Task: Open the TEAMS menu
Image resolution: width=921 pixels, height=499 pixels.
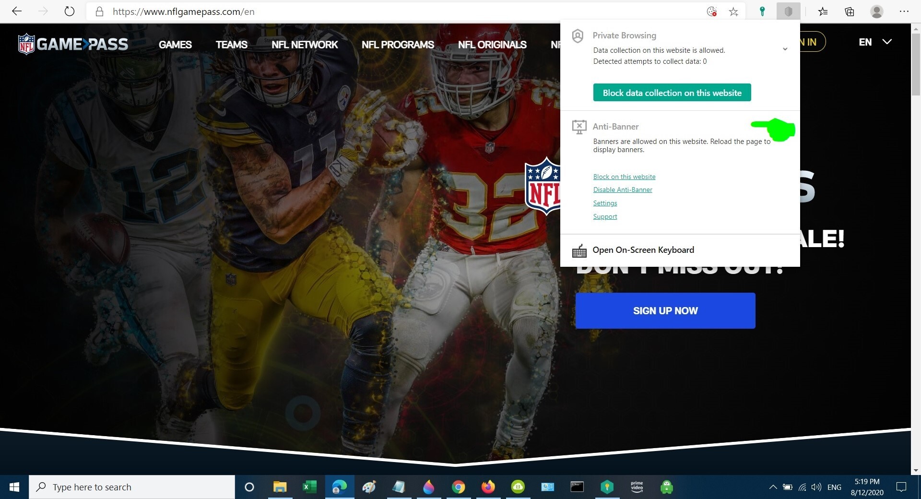Action: (231, 45)
